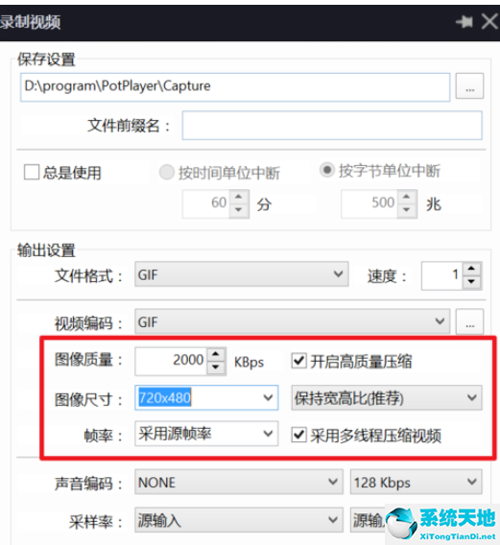Increase the 速度 value
The width and height of the screenshot is (500, 545).
(471, 269)
